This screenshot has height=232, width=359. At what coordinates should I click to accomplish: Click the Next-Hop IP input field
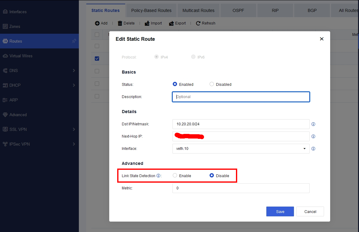tap(241, 136)
